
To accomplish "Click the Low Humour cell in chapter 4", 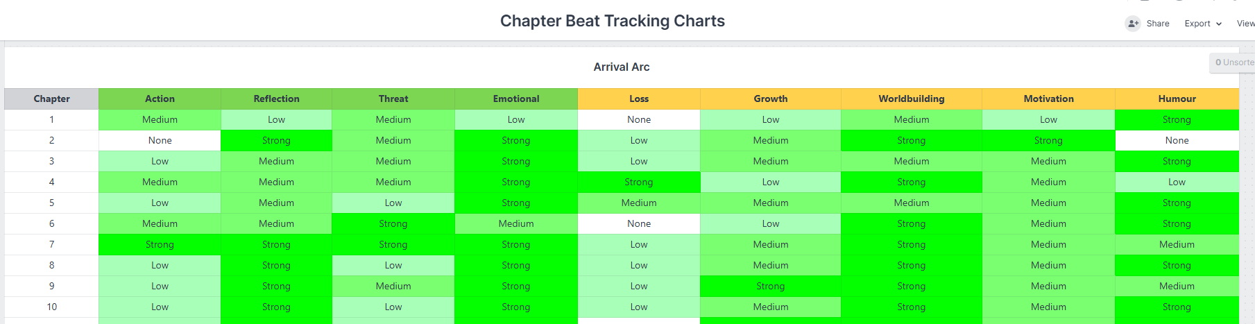I will click(x=1177, y=182).
